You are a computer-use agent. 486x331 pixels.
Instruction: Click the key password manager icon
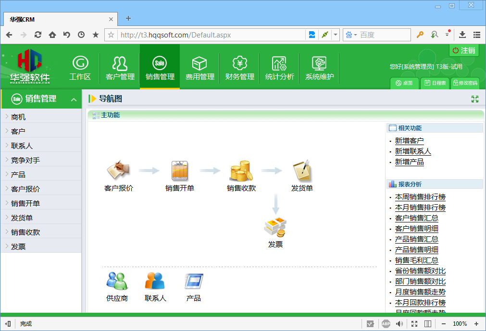pyautogui.click(x=420, y=35)
